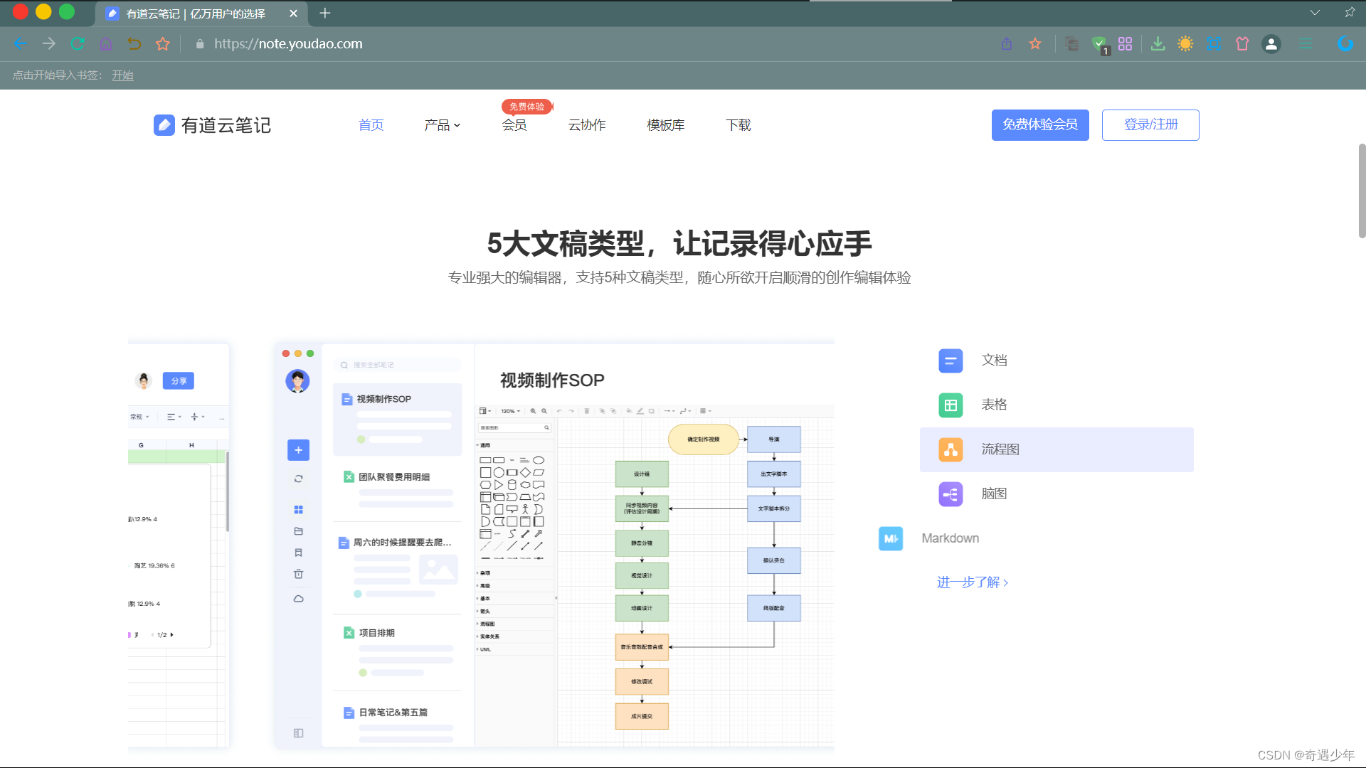
Task: Open the 云协作 nav item
Action: [x=587, y=125]
